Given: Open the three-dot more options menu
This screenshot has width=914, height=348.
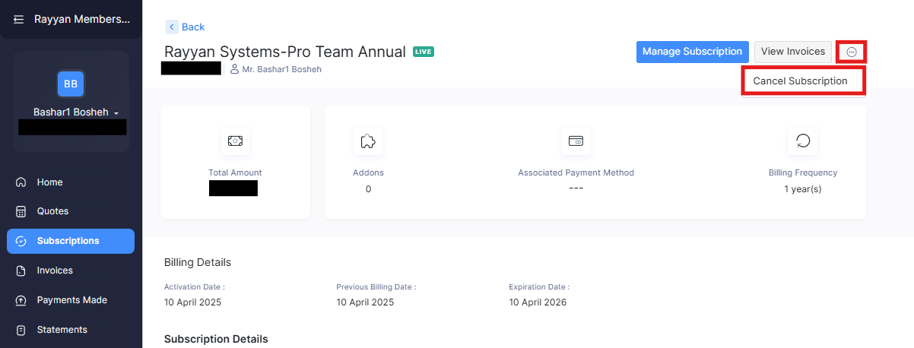Looking at the screenshot, I should pyautogui.click(x=851, y=52).
